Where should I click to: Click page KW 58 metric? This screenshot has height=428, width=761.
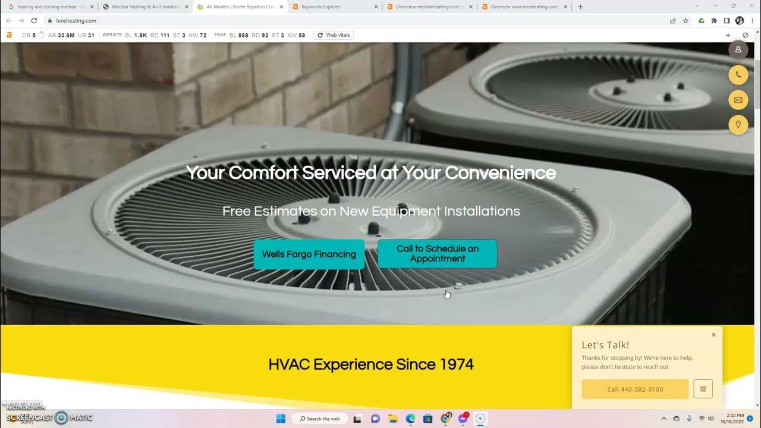(296, 35)
